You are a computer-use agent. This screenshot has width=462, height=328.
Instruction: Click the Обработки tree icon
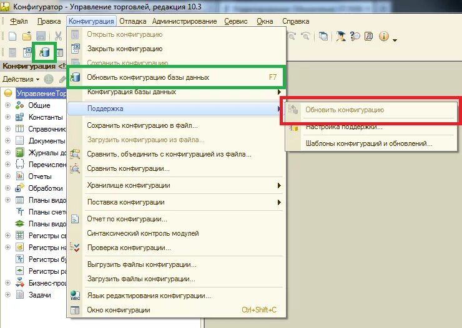tap(20, 188)
